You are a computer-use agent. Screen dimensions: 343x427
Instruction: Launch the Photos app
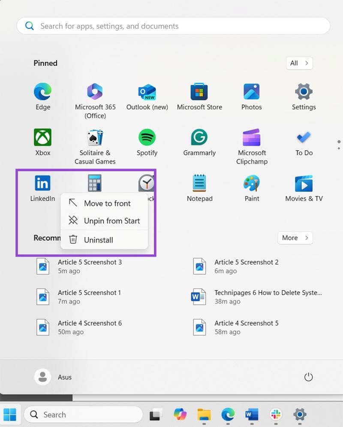pos(252,97)
